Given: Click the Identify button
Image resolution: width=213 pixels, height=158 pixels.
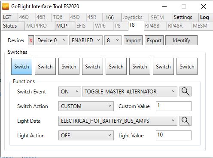Looking at the screenshot, I should pos(181,40).
